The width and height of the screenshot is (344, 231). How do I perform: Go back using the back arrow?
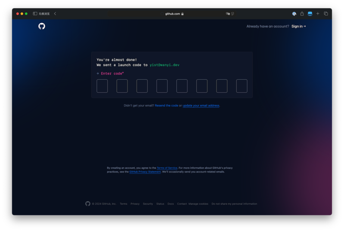click(55, 14)
